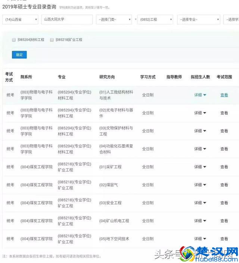The width and height of the screenshot is (239, 263).
Task: Open 查看 link for 煤层气
Action: [x=224, y=185]
